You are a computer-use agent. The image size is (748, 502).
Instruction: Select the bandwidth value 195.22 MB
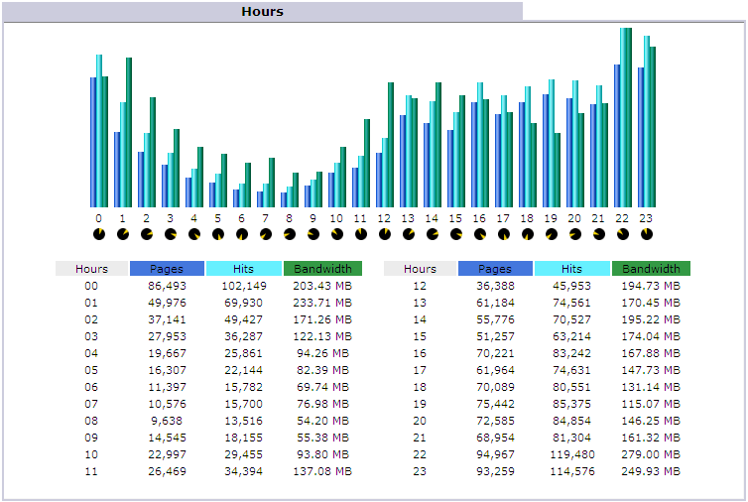click(x=651, y=319)
